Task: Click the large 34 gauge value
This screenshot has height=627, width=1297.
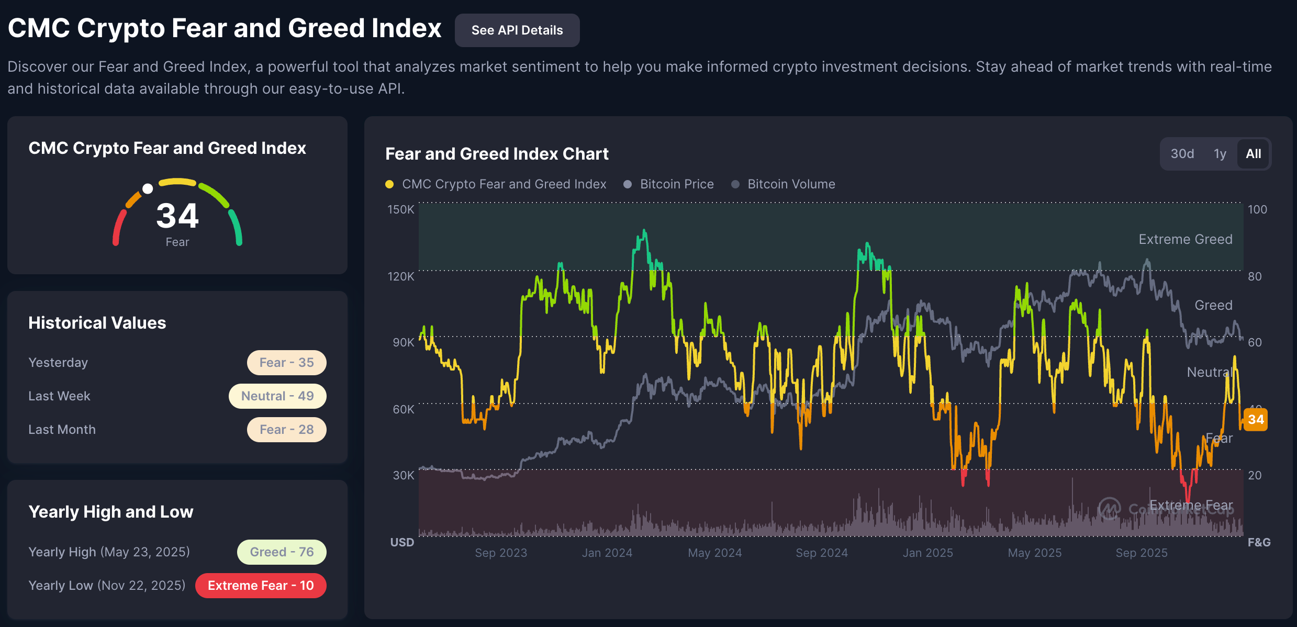Action: point(177,216)
